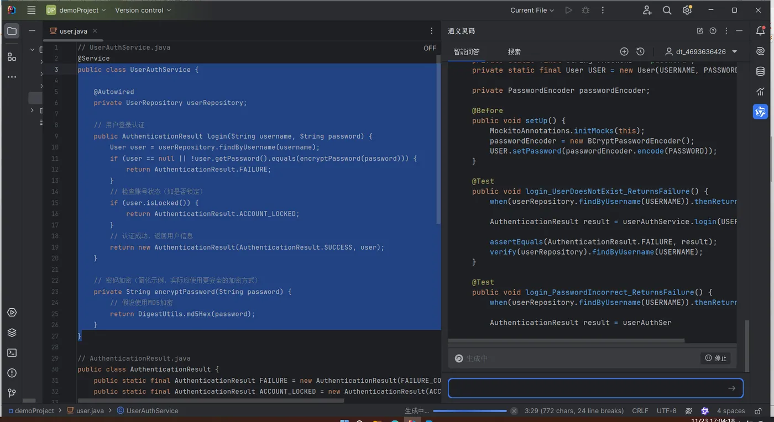The height and width of the screenshot is (422, 774).
Task: Click user.java breadcrumb
Action: click(86, 411)
